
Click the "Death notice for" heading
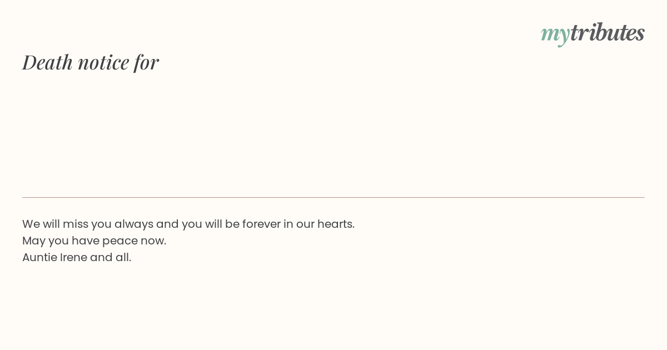pos(91,62)
